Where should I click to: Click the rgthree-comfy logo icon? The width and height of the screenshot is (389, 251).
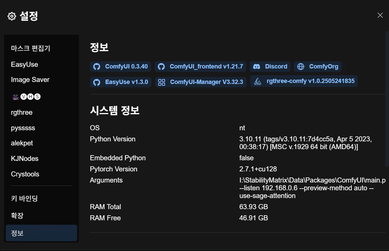[257, 81]
